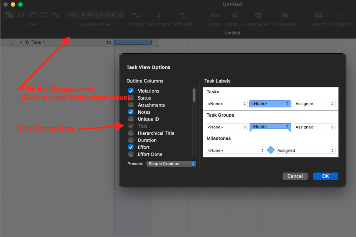Open the Assigned dropdown under Milestones
Image resolution: width=356 pixels, height=237 pixels.
pyautogui.click(x=305, y=150)
